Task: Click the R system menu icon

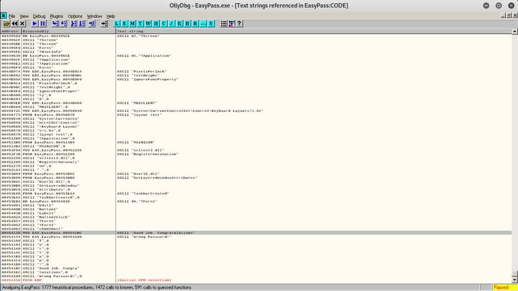Action: click(4, 16)
